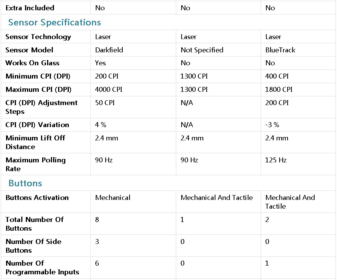The width and height of the screenshot is (337, 280).
Task: Click the 4000 CPI maximum value
Action: tap(109, 90)
